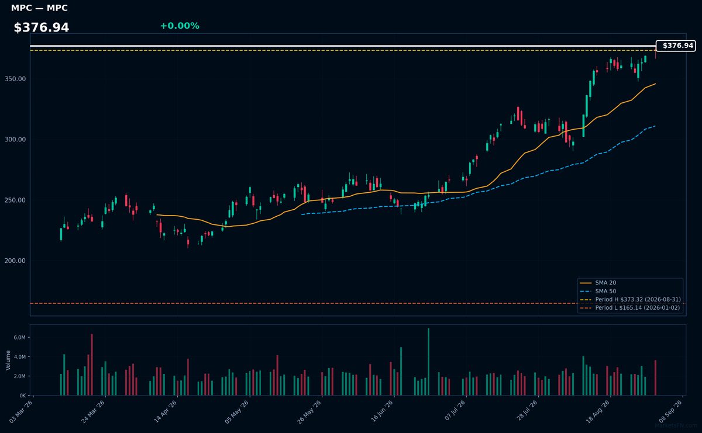The image size is (702, 433).
Task: Click the 03 Mar '26 date label
Action: tap(22, 411)
